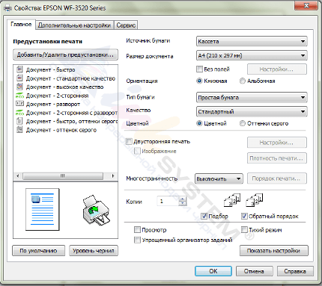Enable the 'Двусторонняя печать' checkbox
The width and height of the screenshot is (322, 286).
pyautogui.click(x=129, y=141)
